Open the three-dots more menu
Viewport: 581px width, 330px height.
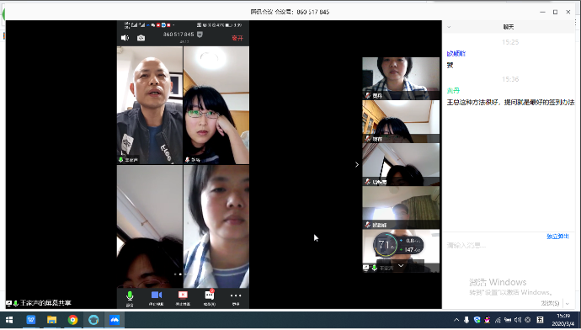(x=236, y=298)
